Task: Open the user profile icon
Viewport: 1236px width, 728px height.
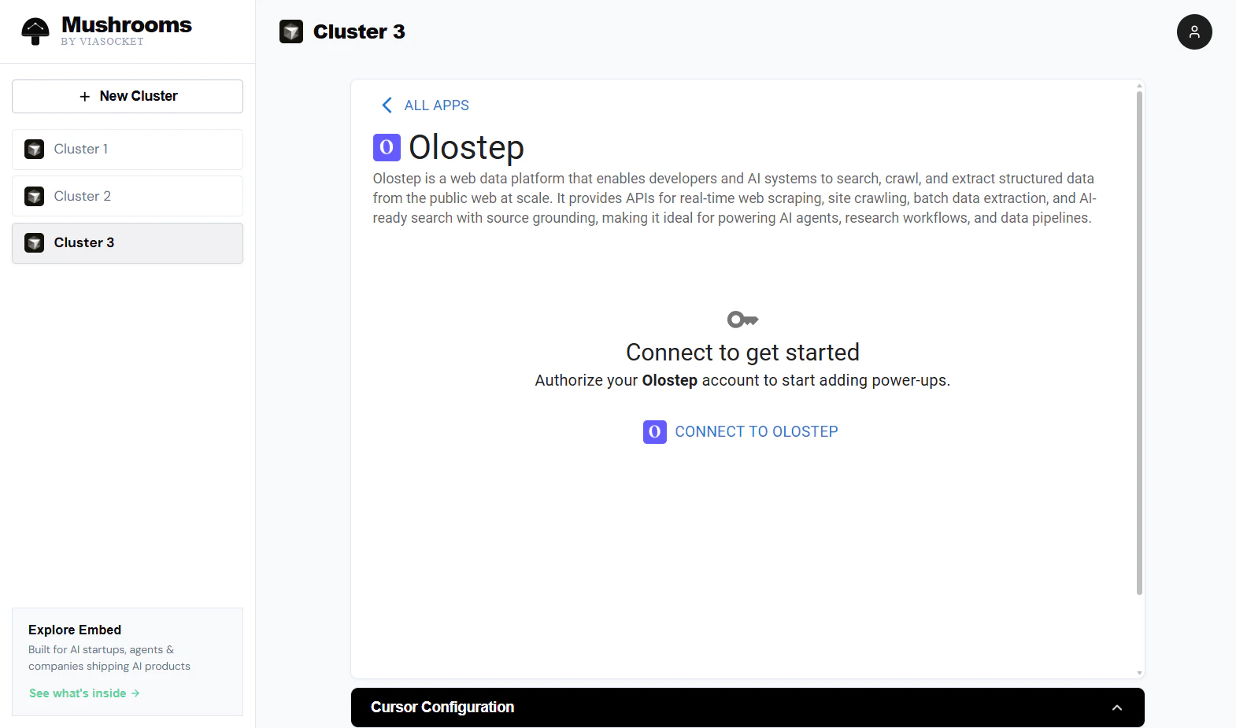Action: 1194,31
